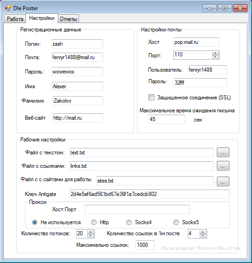
Task: Click the Файл с ссылками field links.txt
Action: click(141, 166)
